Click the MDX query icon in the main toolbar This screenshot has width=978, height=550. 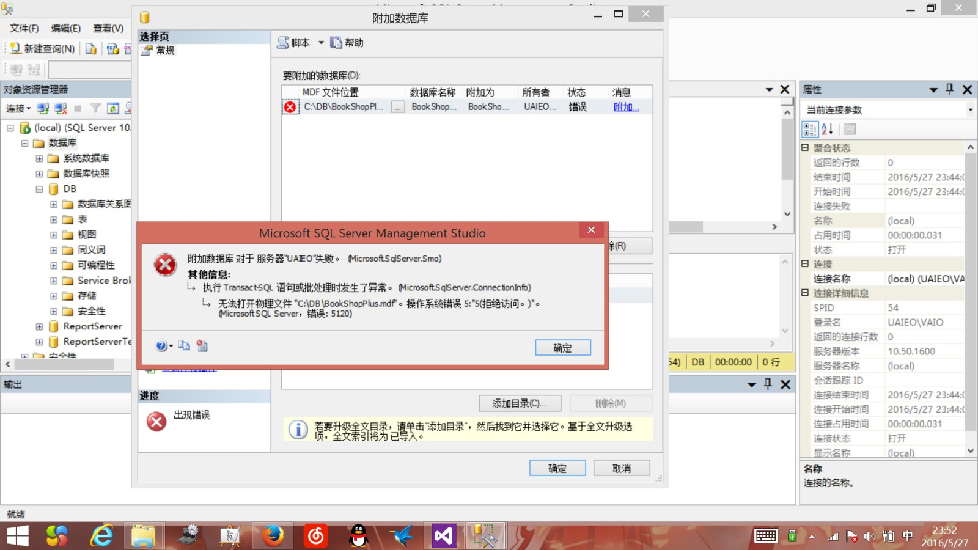(112, 49)
